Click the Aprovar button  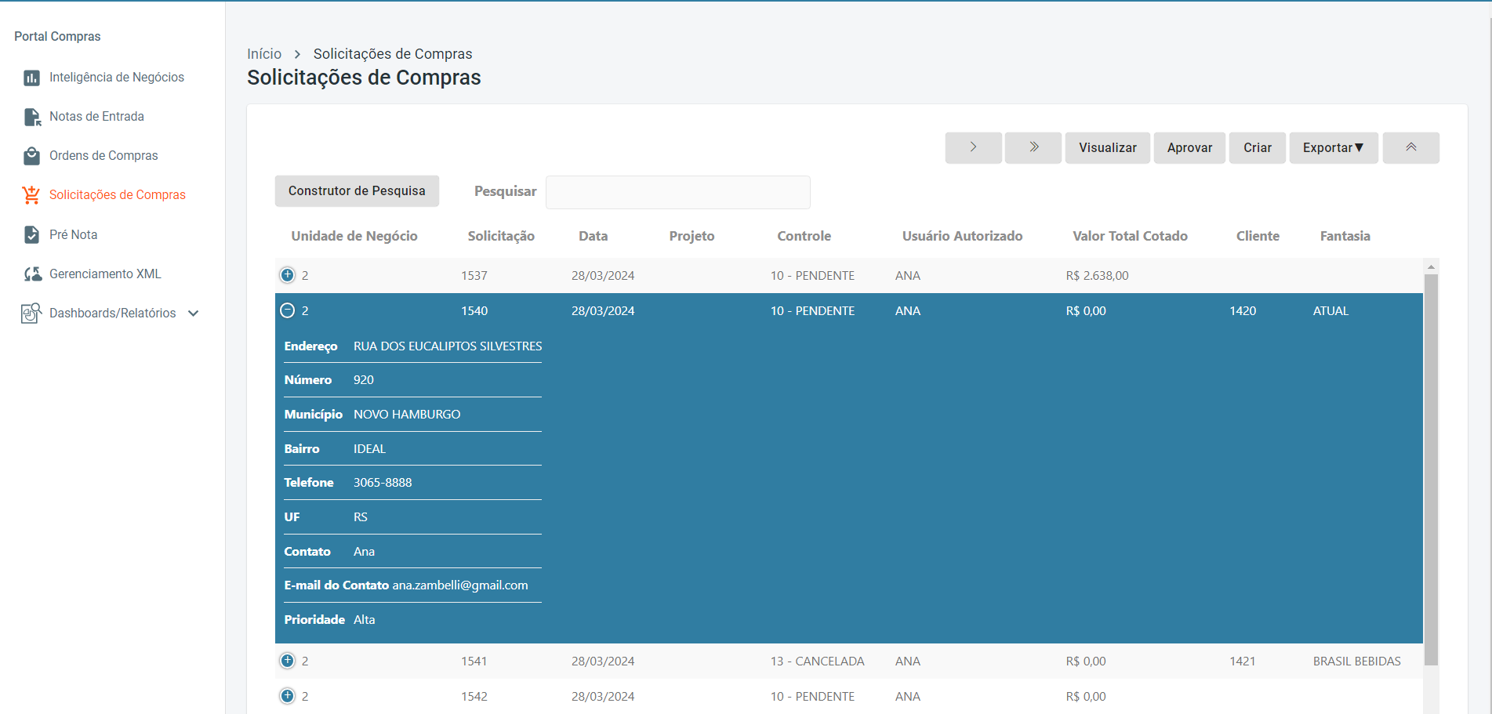pyautogui.click(x=1189, y=147)
